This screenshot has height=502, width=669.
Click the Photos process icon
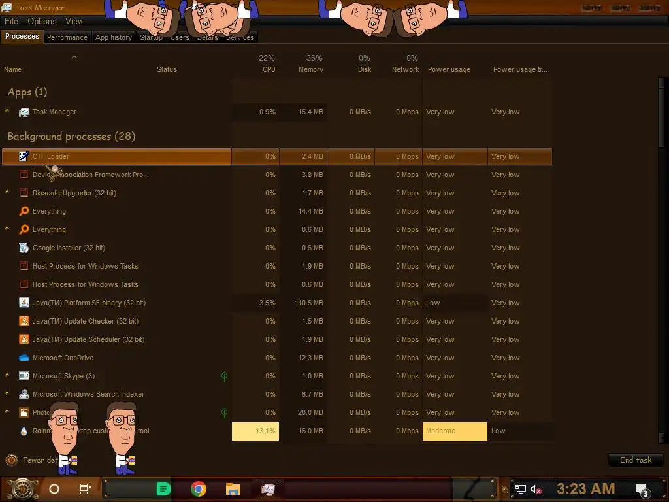click(x=24, y=413)
